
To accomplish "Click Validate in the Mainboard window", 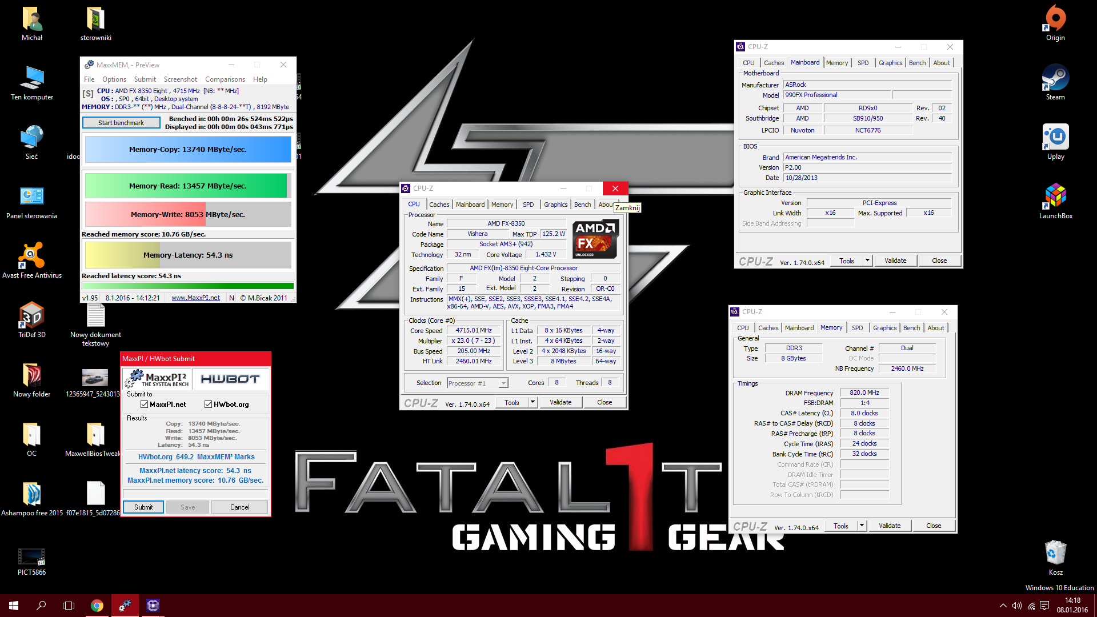I will click(x=895, y=261).
